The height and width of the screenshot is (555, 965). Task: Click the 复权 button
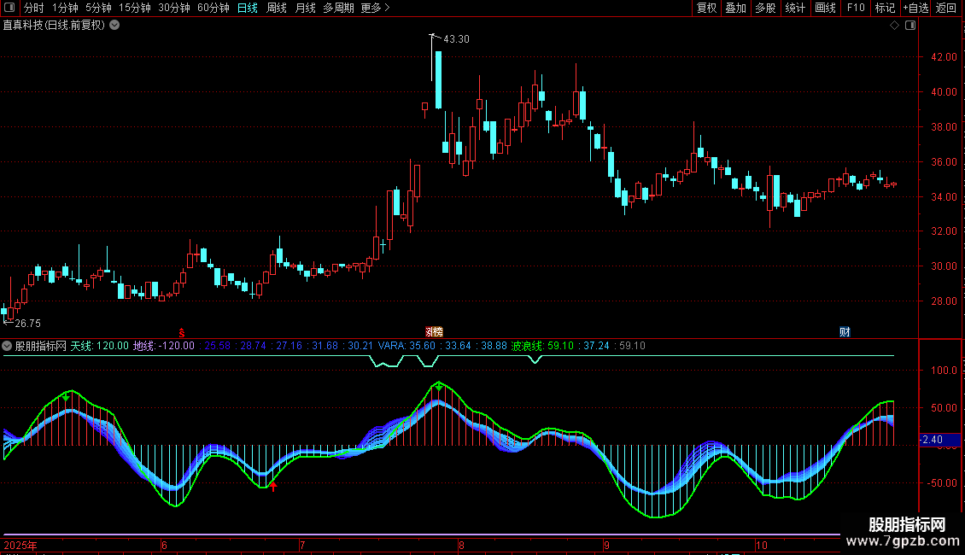tap(706, 8)
